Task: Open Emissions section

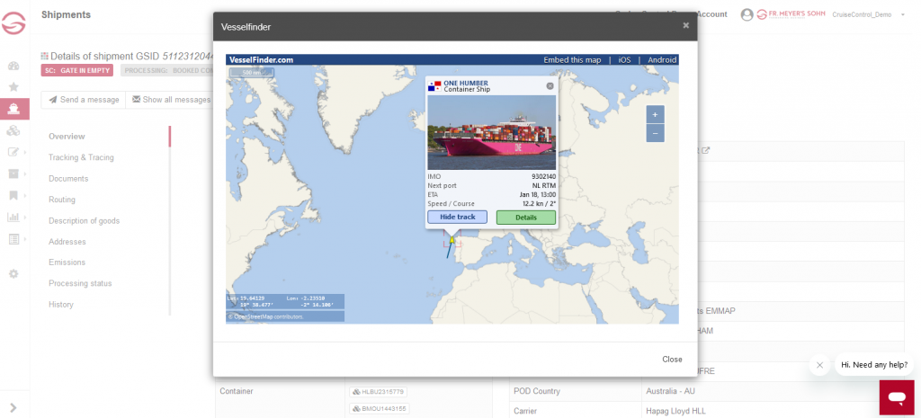Action: coord(67,262)
